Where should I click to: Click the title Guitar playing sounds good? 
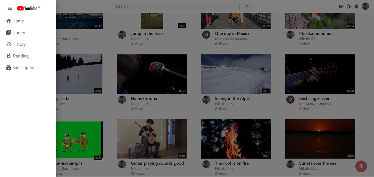(157, 163)
